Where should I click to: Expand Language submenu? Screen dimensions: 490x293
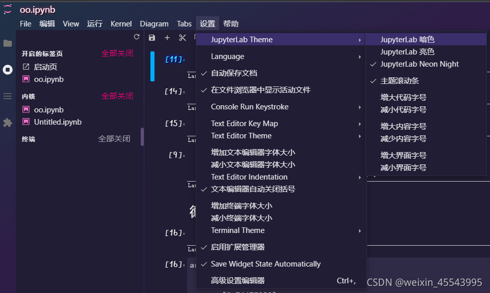coord(281,56)
